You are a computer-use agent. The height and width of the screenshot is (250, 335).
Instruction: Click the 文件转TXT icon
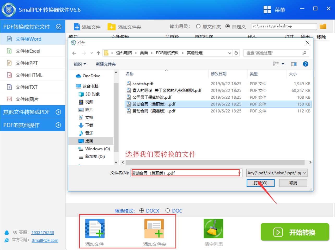pyautogui.click(x=9, y=87)
